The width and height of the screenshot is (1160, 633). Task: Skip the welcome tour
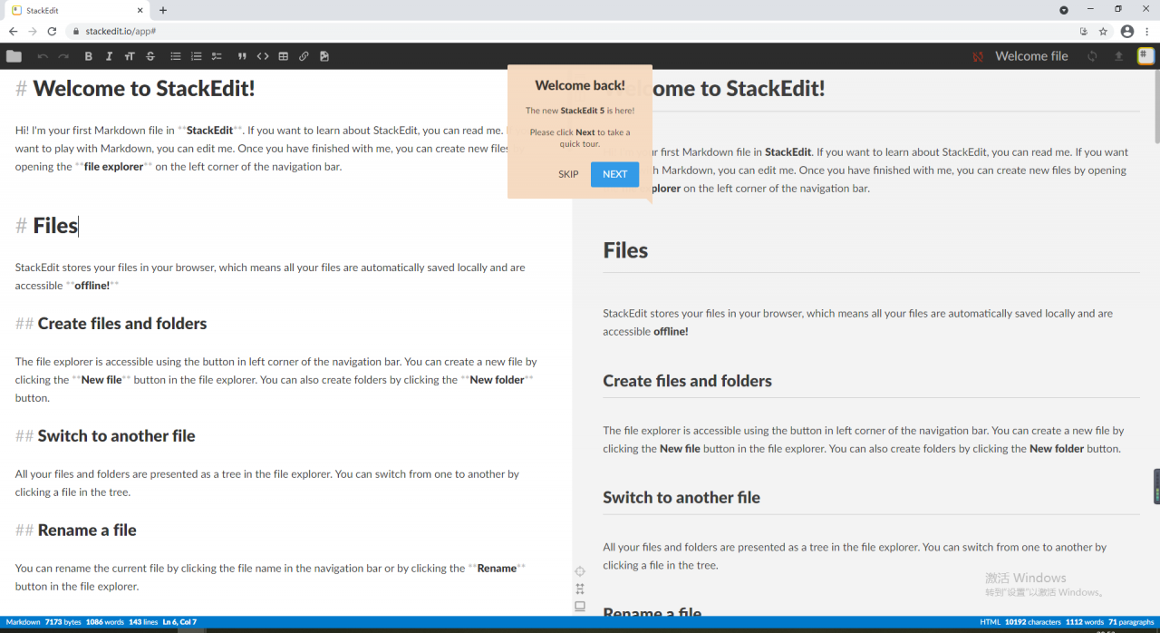568,174
